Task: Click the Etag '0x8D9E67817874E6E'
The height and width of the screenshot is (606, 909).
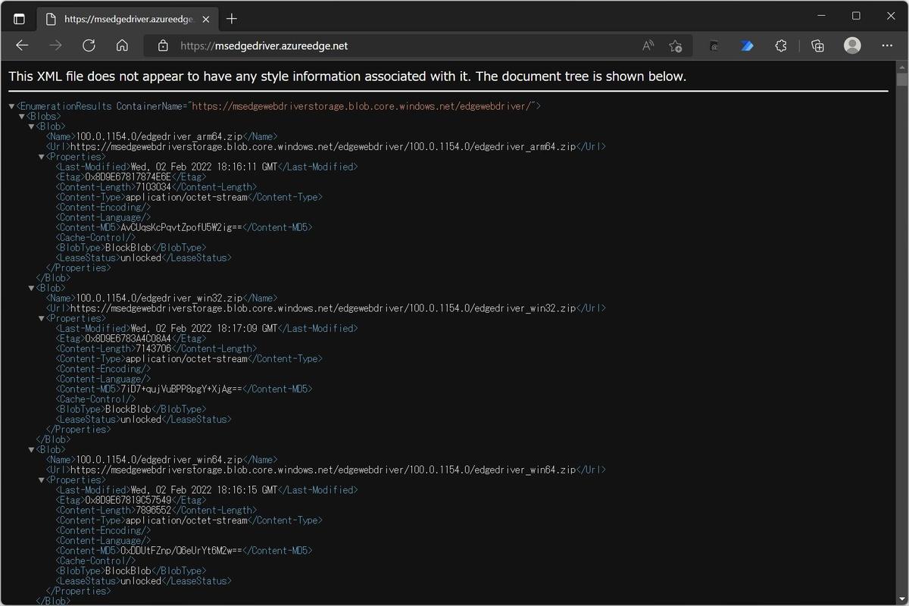Action: tap(128, 176)
